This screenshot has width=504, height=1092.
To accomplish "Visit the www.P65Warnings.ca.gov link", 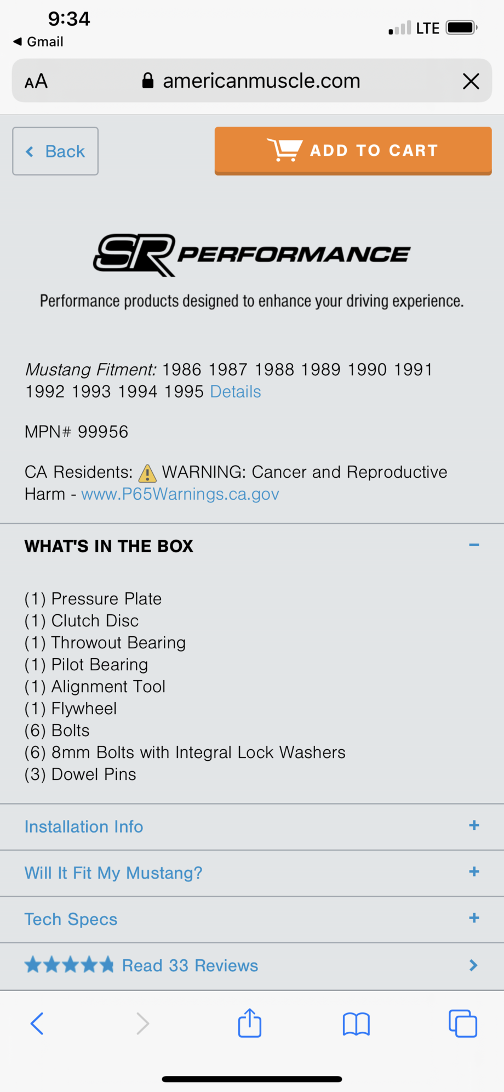I will click(x=180, y=494).
